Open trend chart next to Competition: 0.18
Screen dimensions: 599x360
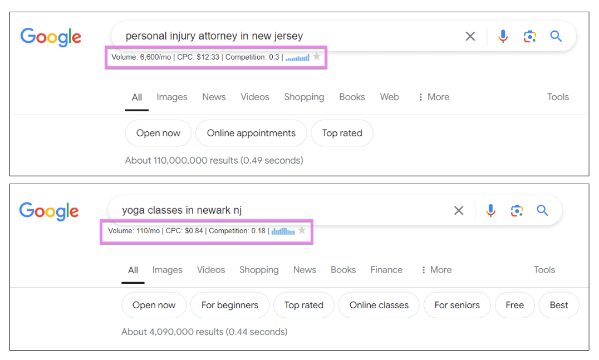pyautogui.click(x=283, y=231)
